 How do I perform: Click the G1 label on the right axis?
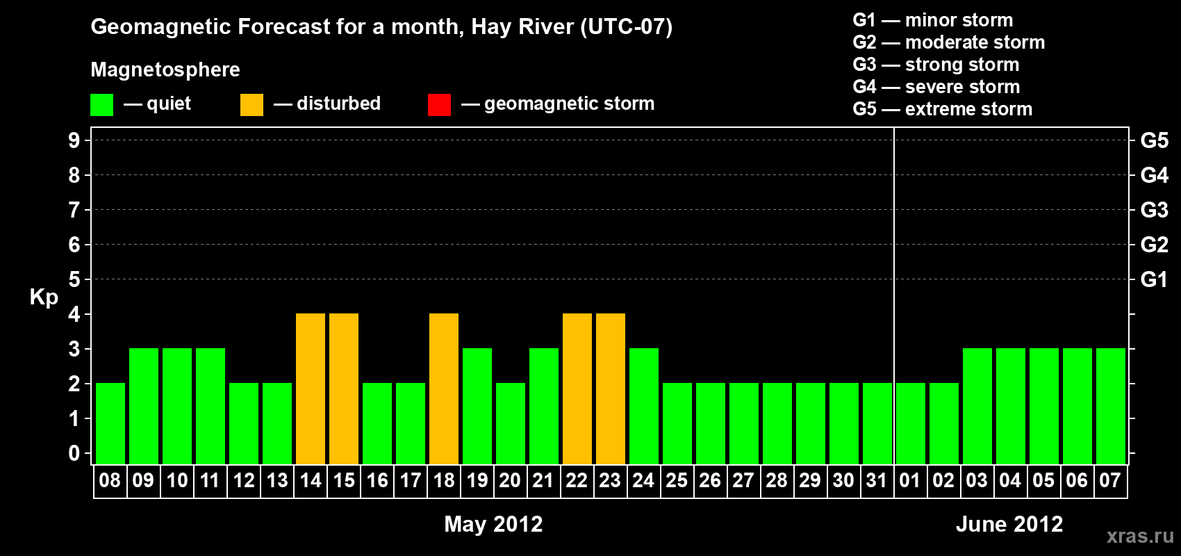coord(1155,279)
